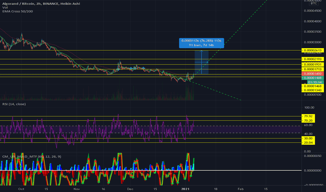
Task: Select the 79.92 RSI level label
Action: pos(308,116)
